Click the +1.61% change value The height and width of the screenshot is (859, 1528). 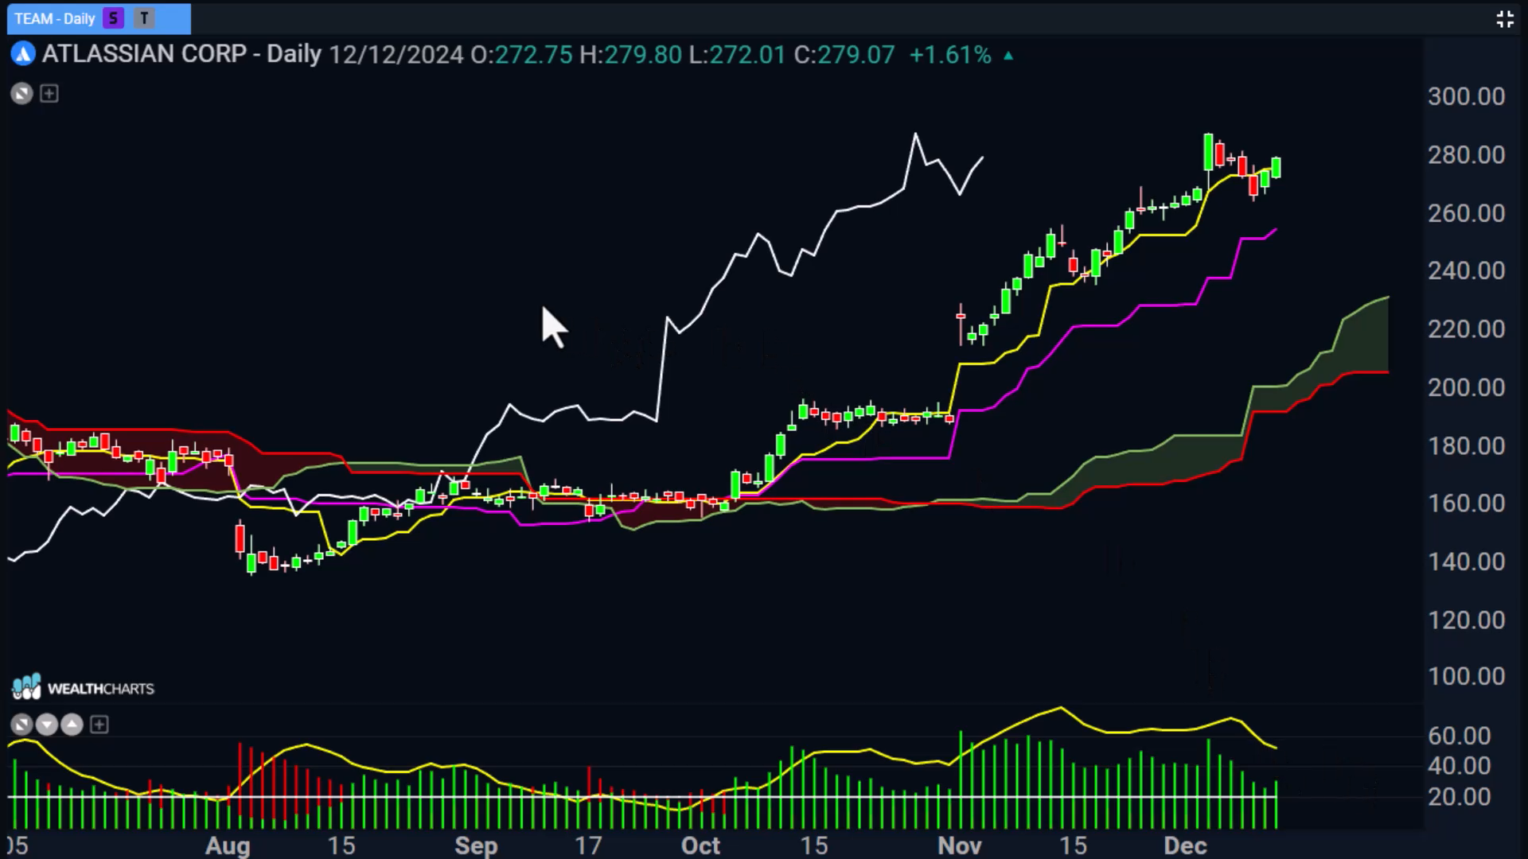pyautogui.click(x=950, y=55)
